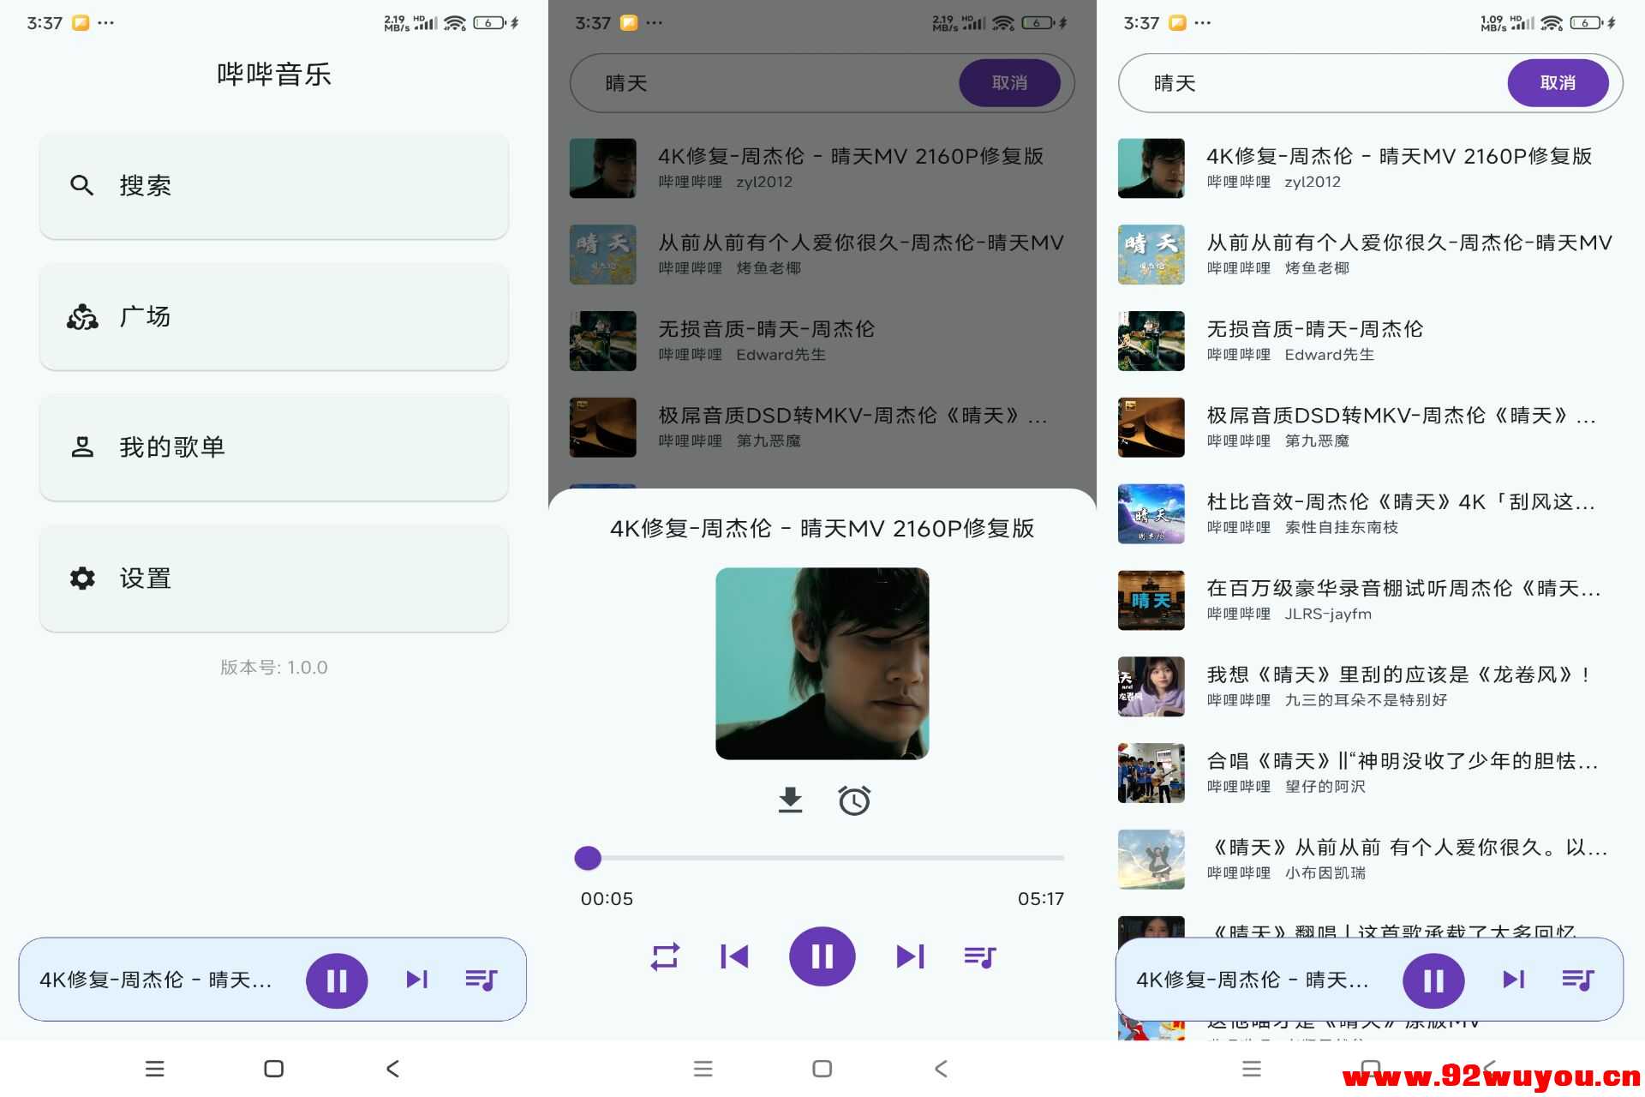The image size is (1645, 1097).
Task: Select the 我的歌单 menu entry
Action: (171, 447)
